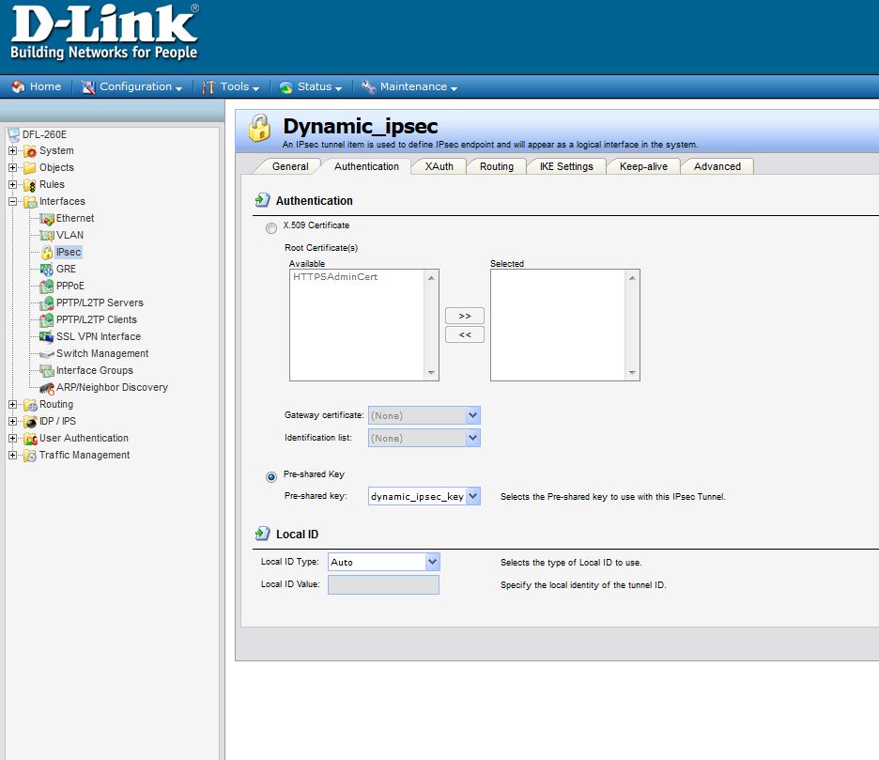Select the Pre-shared Key radio option
879x760 pixels.
tap(271, 476)
